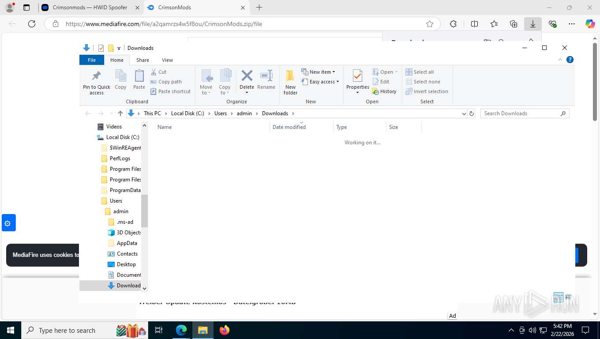This screenshot has width=600, height=339.
Task: Click the Explorer Back arrow
Action: 88,113
